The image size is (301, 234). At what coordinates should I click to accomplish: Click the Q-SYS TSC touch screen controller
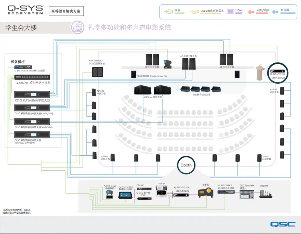pos(125,195)
